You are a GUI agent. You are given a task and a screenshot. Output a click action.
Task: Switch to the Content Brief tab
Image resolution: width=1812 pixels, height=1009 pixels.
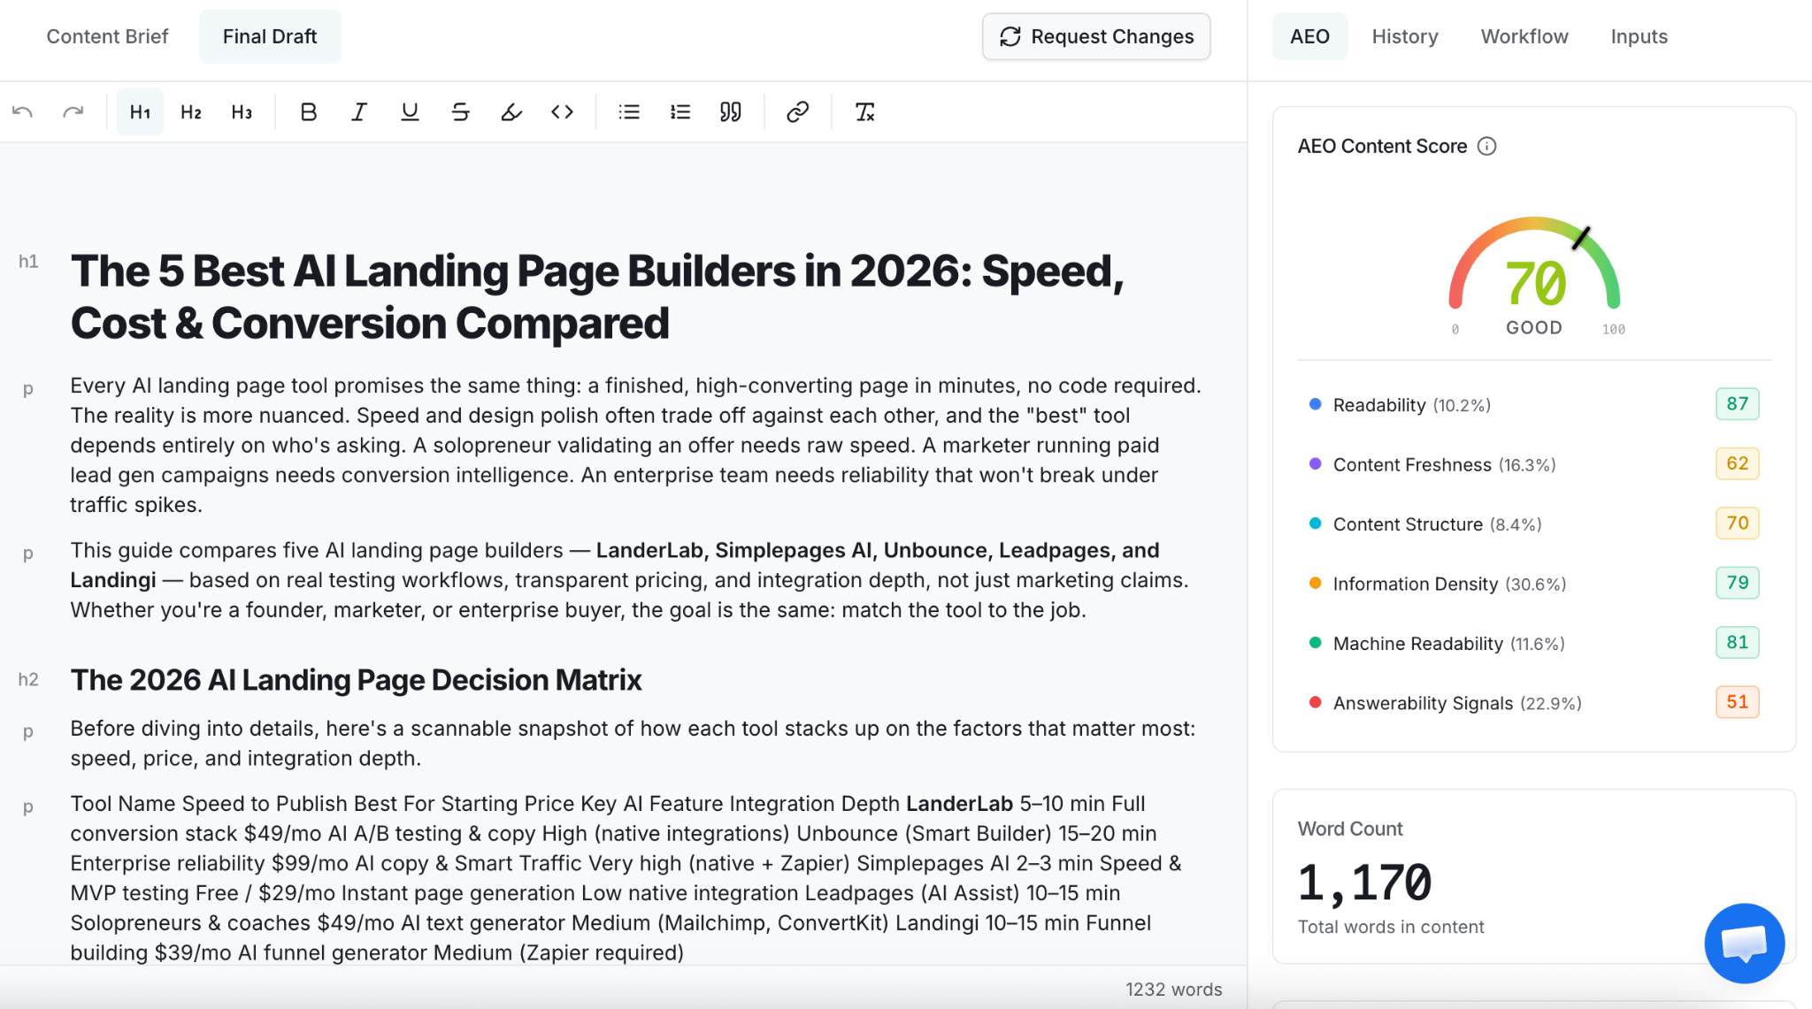click(107, 36)
